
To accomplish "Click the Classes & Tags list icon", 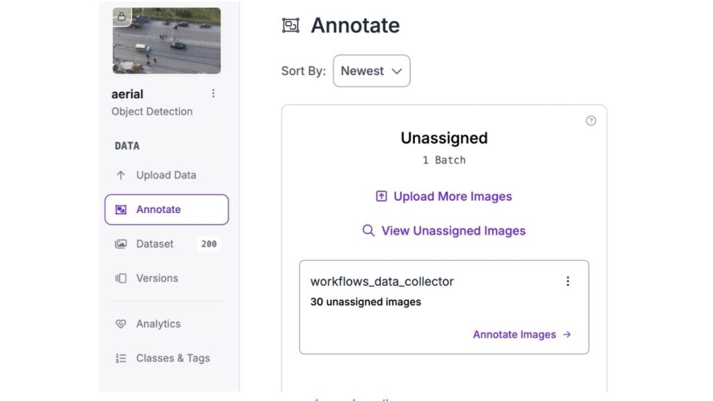I will [x=121, y=359].
